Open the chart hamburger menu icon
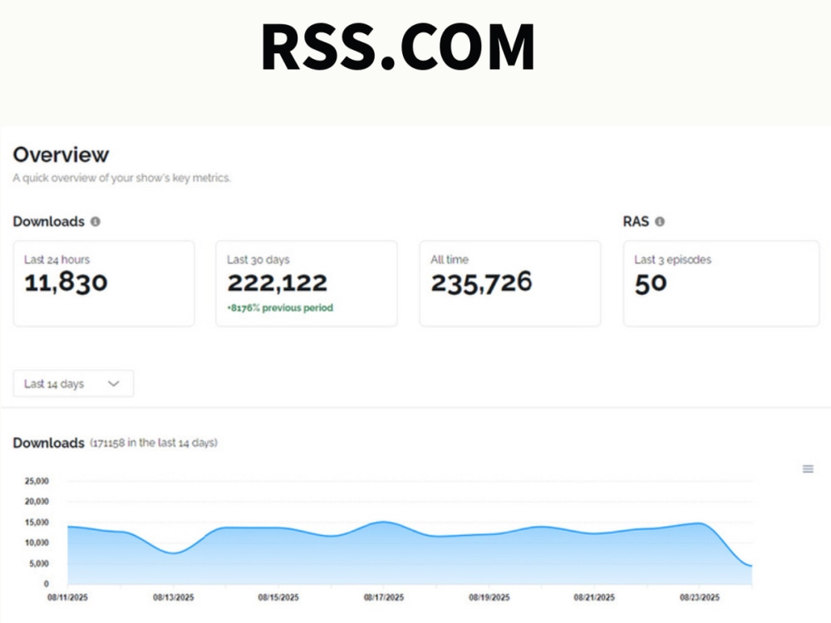Screen dimensions: 831x623 (x=808, y=468)
